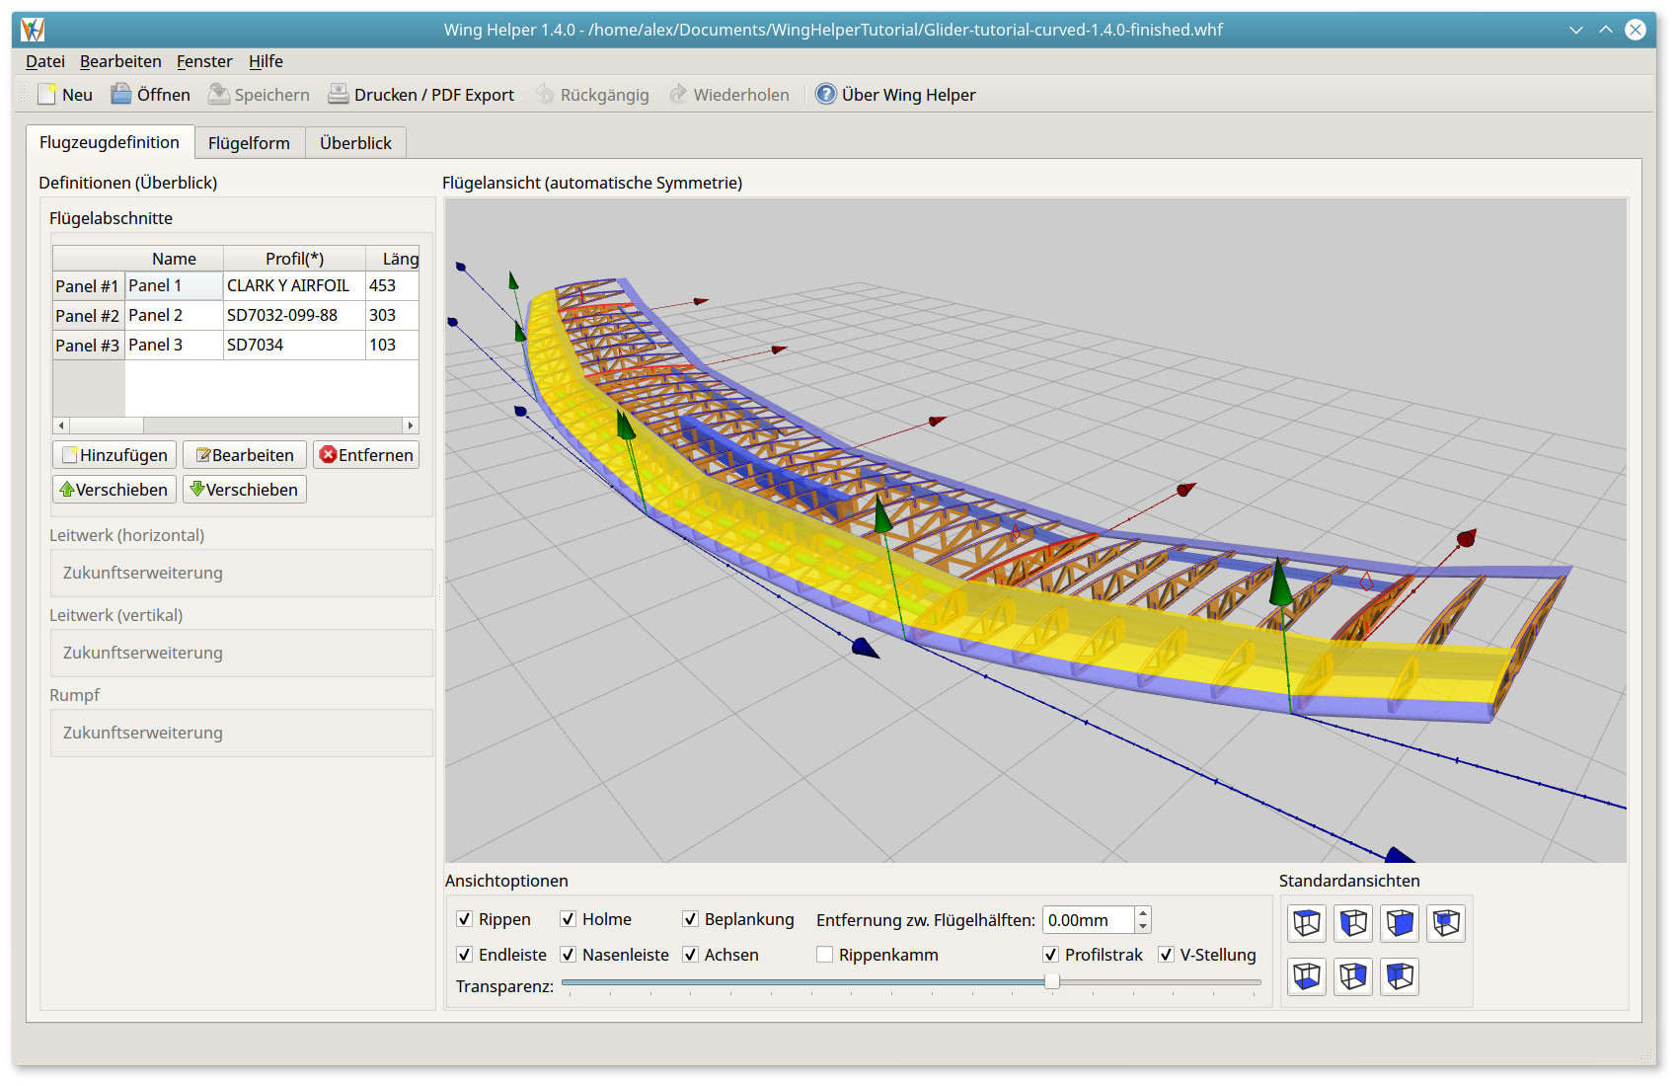Select the Panel #3 row header
Screen dimensions: 1677x1086
tap(88, 346)
